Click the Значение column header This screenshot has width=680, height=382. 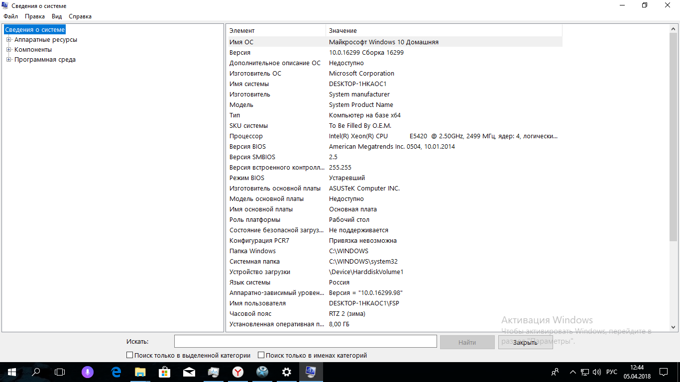point(444,31)
